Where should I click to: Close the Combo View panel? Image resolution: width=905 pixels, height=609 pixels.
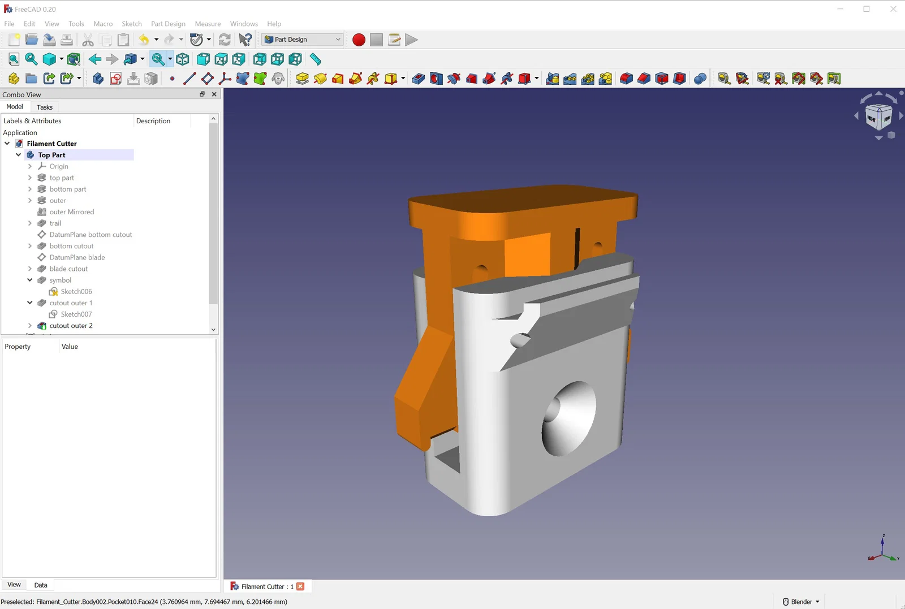[214, 94]
